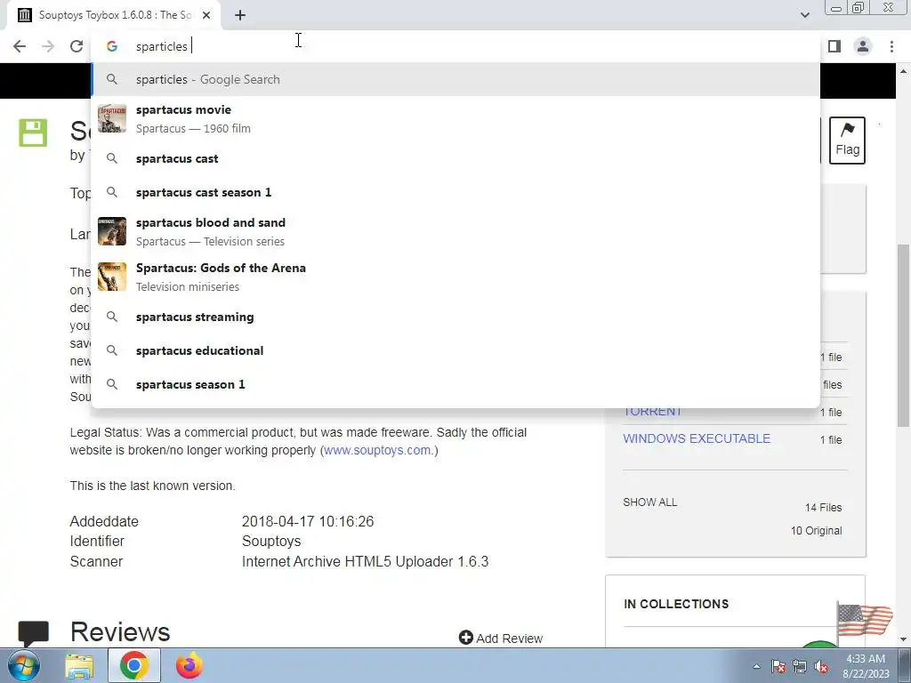Click 'This is the last known version.' text

pyautogui.click(x=153, y=486)
